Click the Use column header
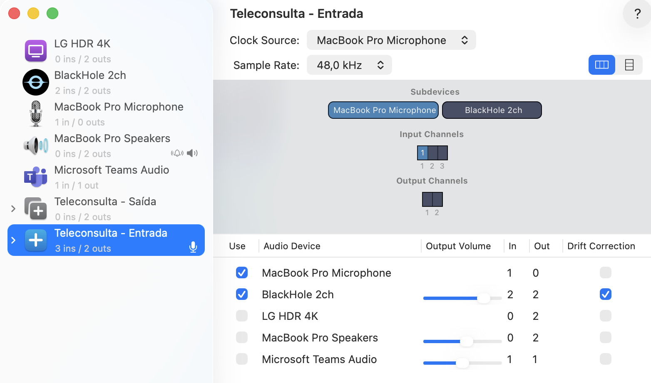 [237, 246]
